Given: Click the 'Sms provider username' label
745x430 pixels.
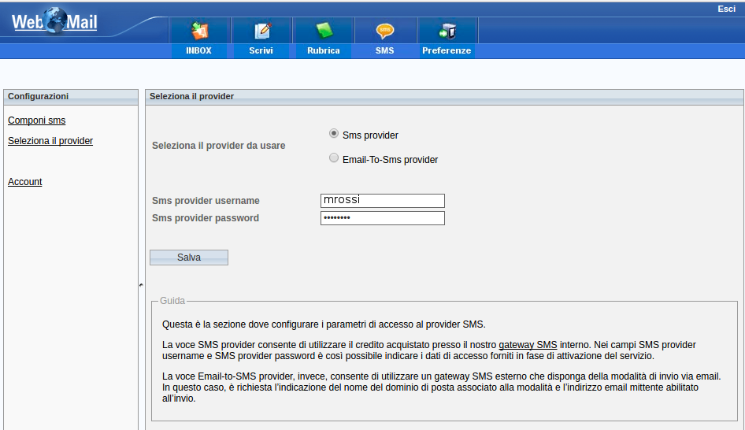Looking at the screenshot, I should pos(206,201).
